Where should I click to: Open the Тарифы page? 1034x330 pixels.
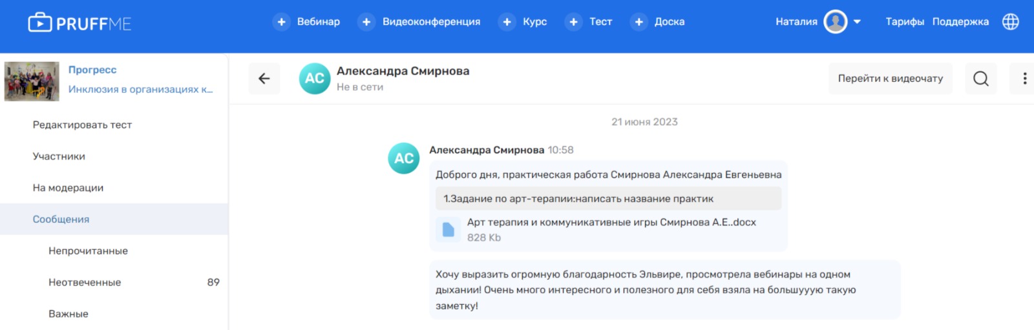click(905, 22)
